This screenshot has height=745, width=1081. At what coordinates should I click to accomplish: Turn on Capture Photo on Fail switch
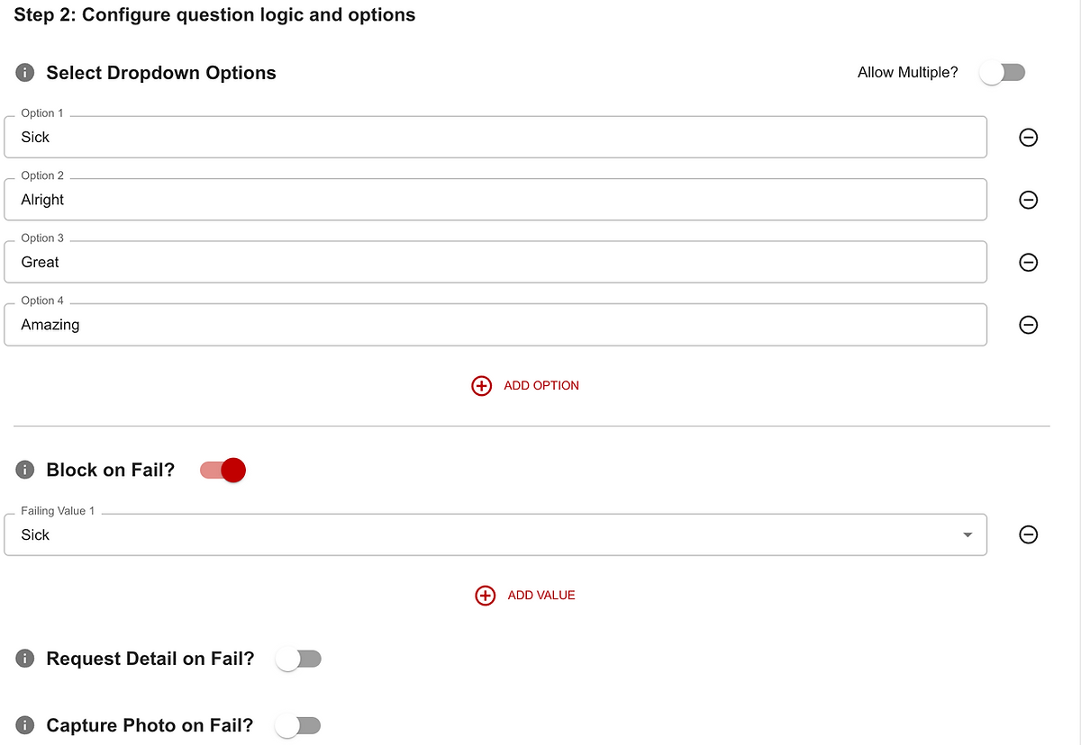[298, 725]
